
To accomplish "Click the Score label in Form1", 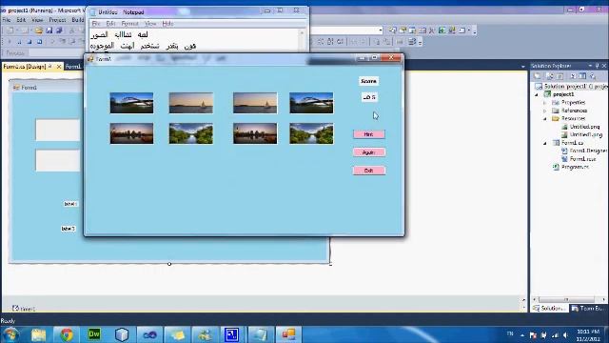I will point(368,81).
